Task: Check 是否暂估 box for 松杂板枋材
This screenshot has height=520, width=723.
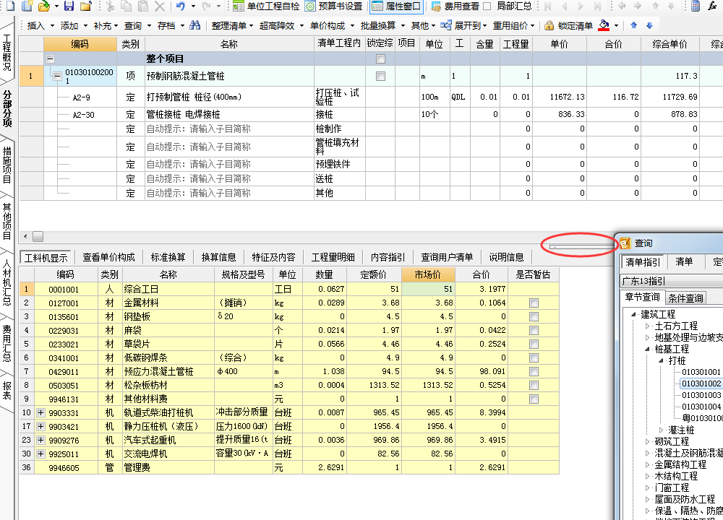Action: [x=534, y=386]
